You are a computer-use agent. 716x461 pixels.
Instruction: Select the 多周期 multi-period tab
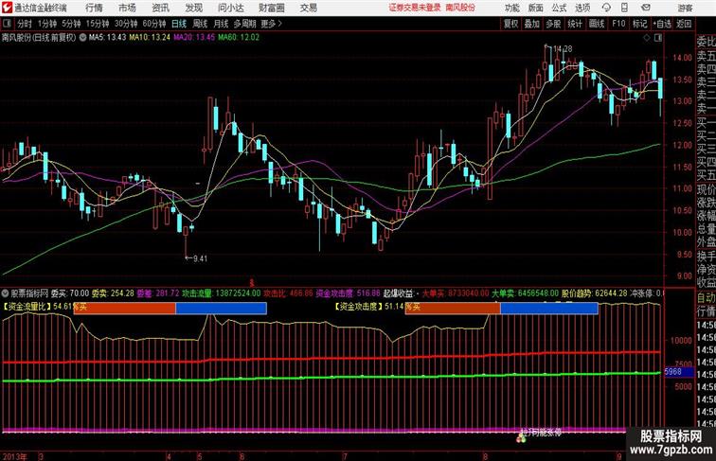[245, 24]
